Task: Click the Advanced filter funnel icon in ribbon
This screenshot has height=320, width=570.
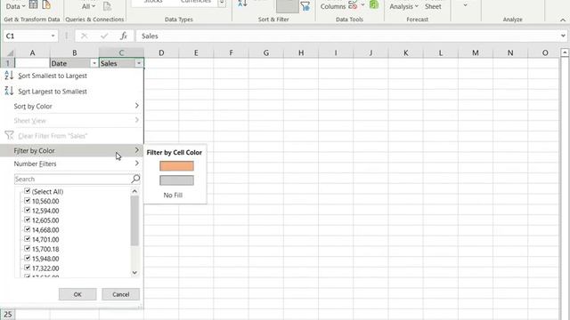Action: pos(305,6)
